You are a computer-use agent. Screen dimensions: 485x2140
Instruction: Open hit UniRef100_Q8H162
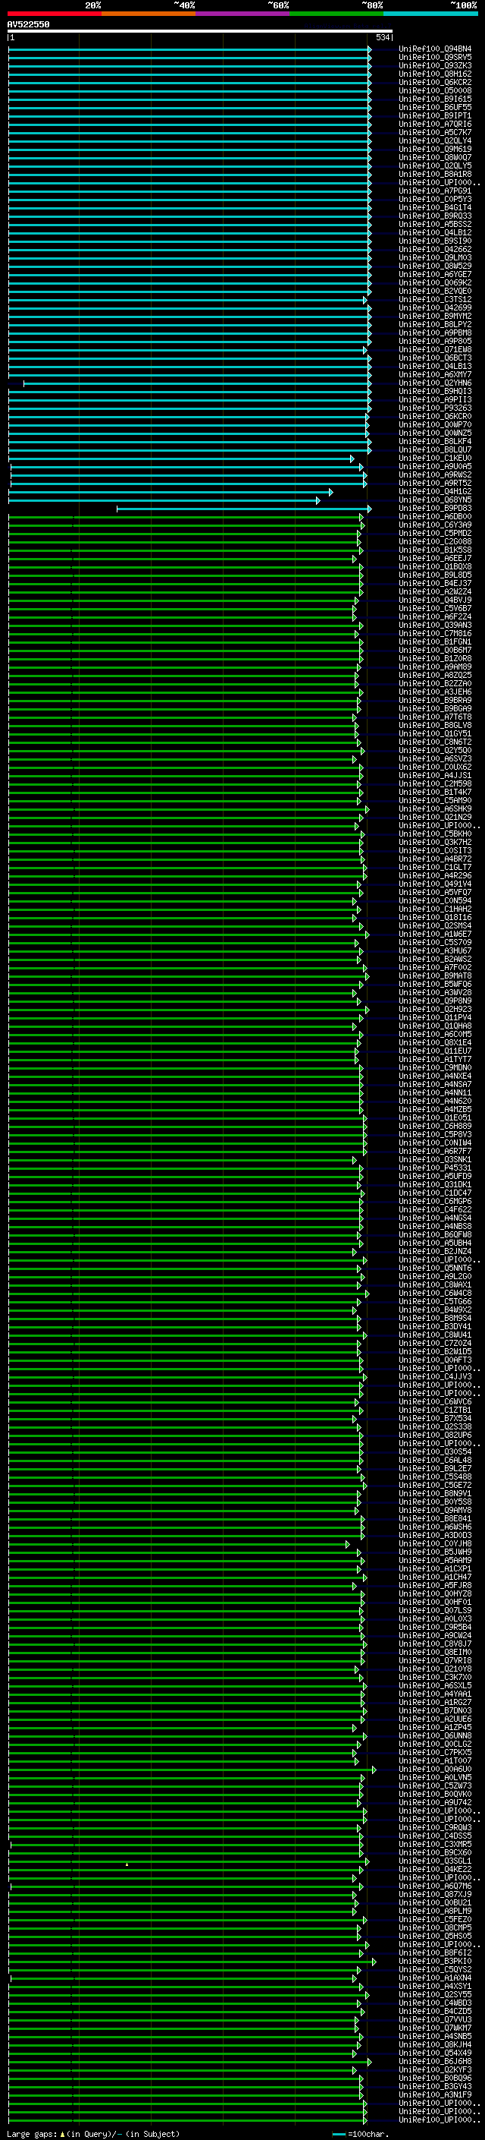(x=435, y=74)
